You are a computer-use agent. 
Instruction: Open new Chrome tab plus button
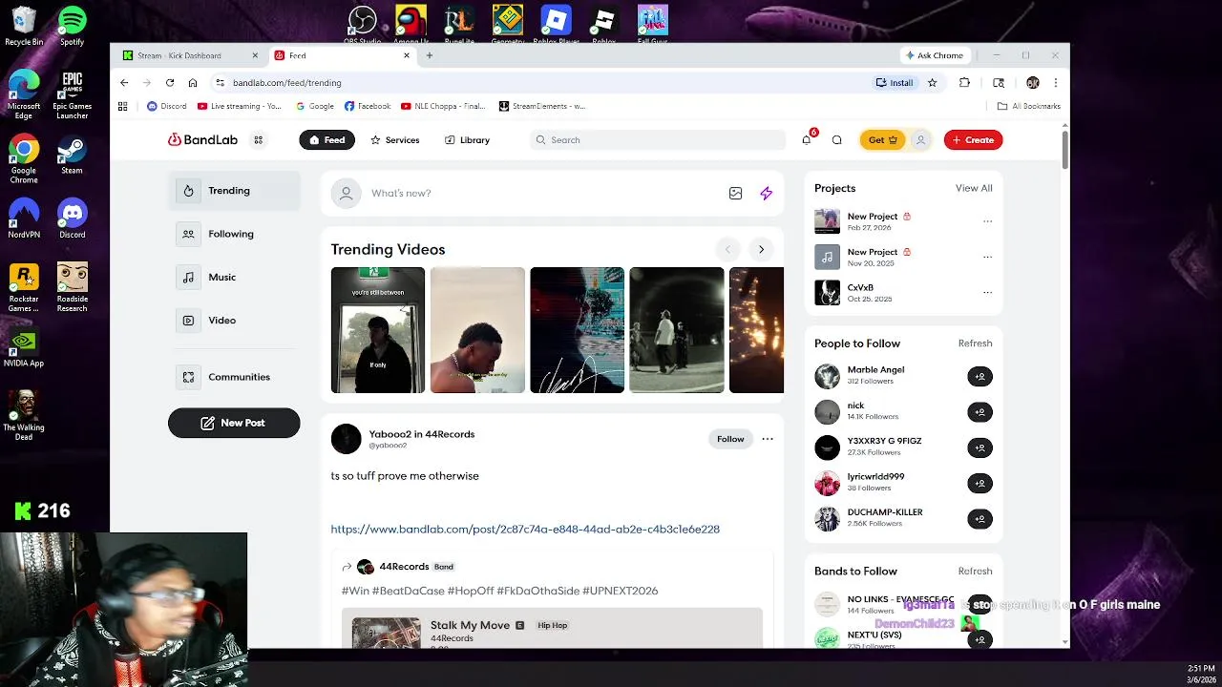pyautogui.click(x=430, y=55)
